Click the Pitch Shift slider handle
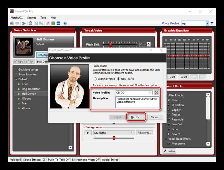224x170 pixels. [x=111, y=45]
